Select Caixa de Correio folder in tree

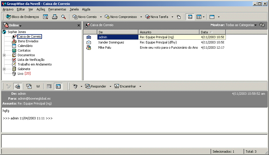[x=29, y=37]
